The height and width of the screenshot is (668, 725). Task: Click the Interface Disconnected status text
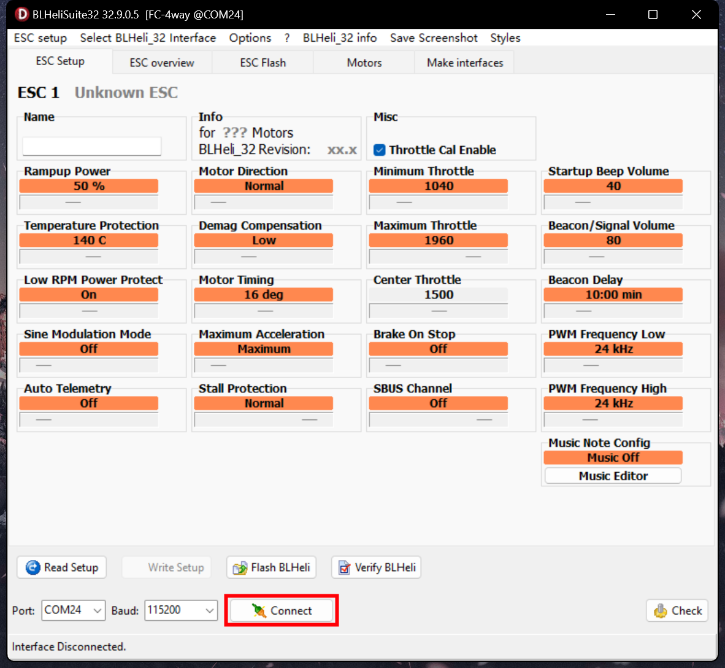(69, 647)
